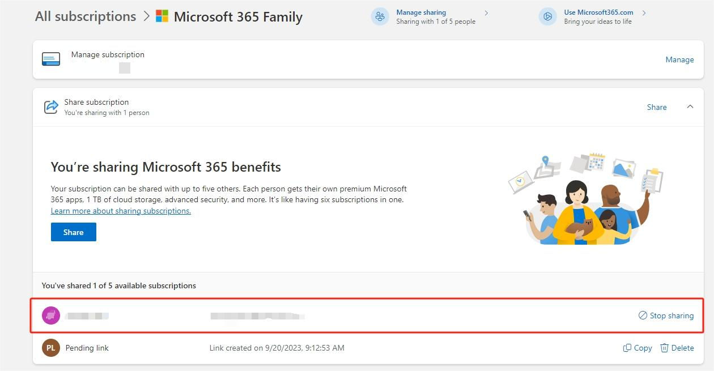Open Use Microsoft365.com with its chevron arrow
This screenshot has height=371, width=714.
[644, 12]
